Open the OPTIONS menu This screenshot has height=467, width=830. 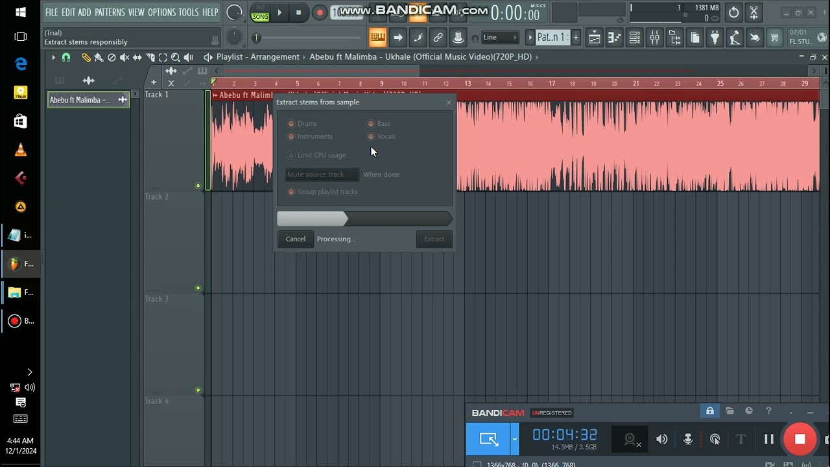coord(162,12)
